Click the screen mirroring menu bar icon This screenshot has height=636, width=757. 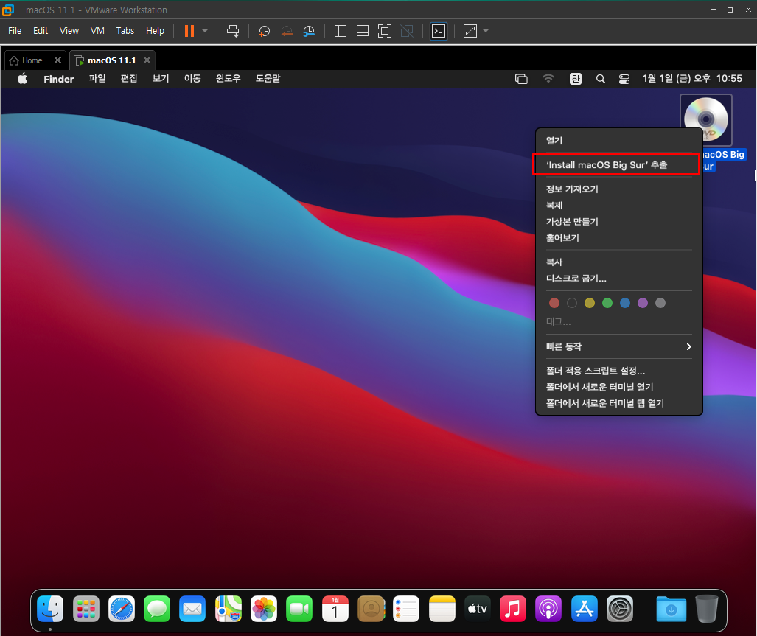(x=521, y=79)
